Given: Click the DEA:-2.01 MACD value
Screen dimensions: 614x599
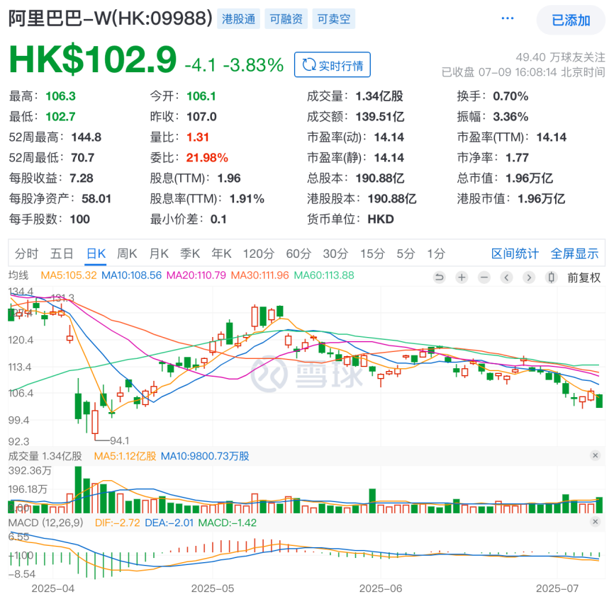Looking at the screenshot, I should click(x=169, y=523).
